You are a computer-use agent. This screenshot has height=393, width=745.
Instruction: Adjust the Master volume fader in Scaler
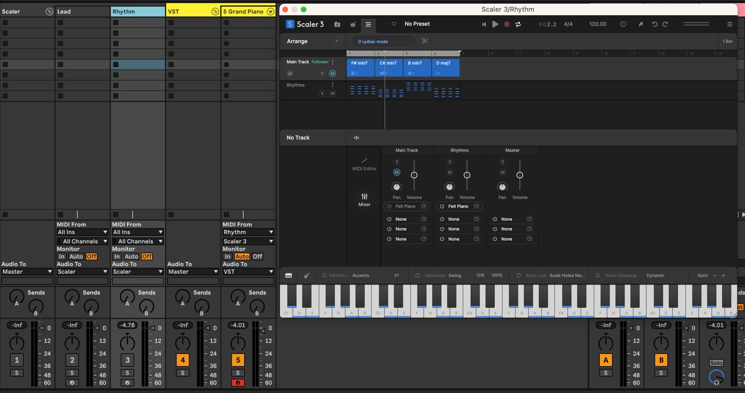tap(520, 175)
